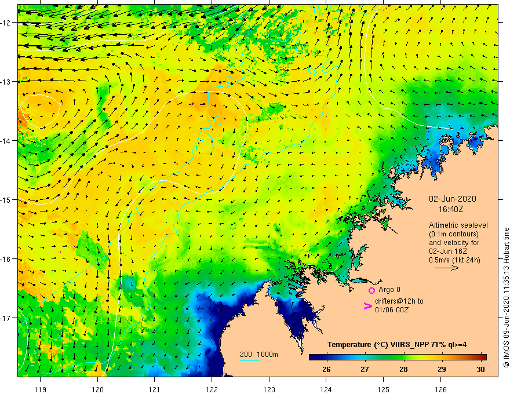This screenshot has height=394, width=510.
Task: Click the 'Temperature (°C) VIIRS_NPP 71% ql>=4' title
Action: pos(397,345)
